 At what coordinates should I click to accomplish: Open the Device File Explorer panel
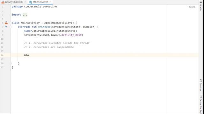point(201,105)
